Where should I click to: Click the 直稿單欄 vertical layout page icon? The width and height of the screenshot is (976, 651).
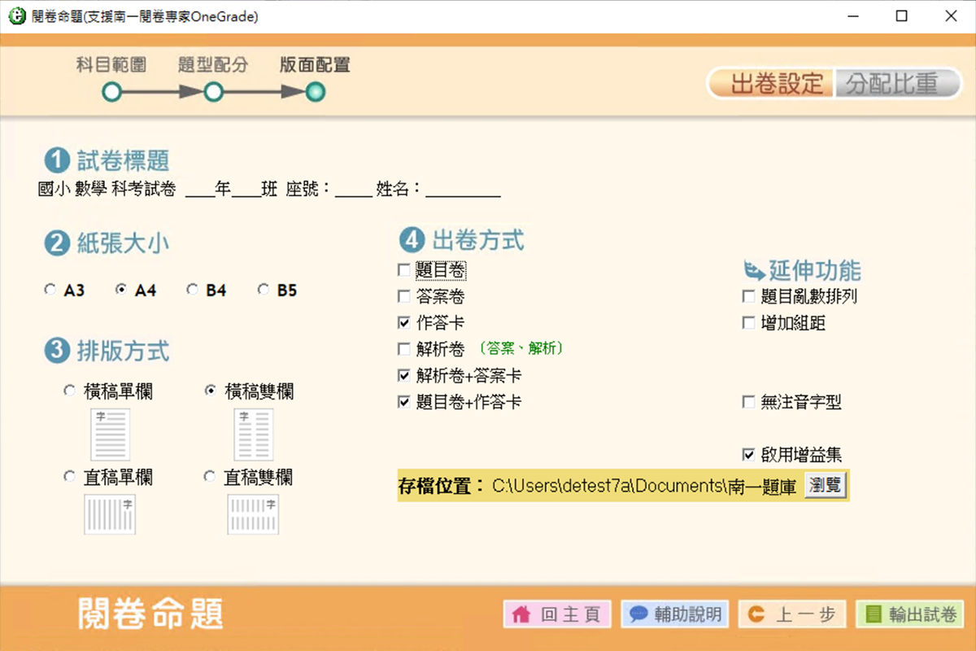(x=109, y=514)
